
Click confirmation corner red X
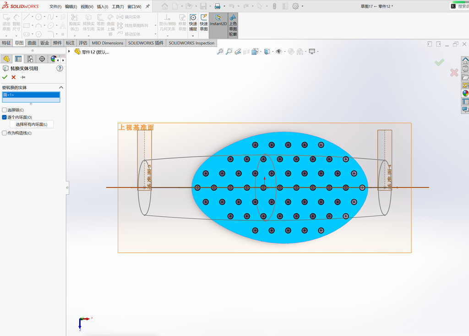(x=454, y=72)
